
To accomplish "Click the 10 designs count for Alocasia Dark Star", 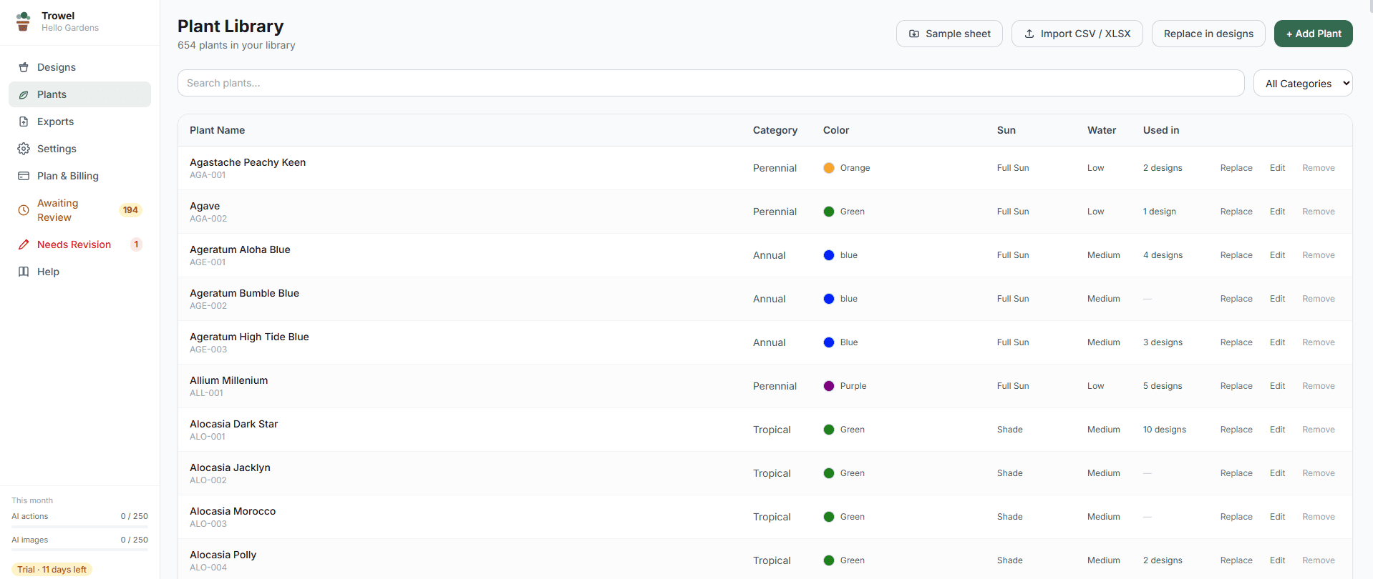I will (x=1165, y=430).
